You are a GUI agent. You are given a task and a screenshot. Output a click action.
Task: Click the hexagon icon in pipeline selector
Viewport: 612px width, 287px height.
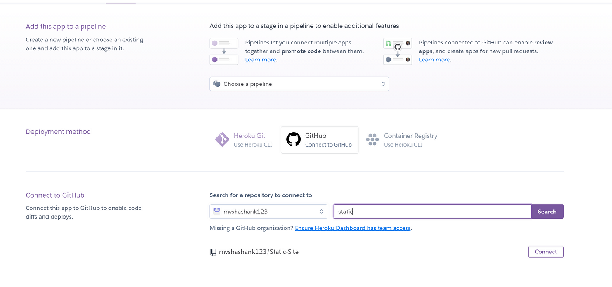[x=217, y=84]
